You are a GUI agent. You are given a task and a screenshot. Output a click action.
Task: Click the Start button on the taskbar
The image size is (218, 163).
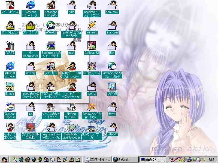pyautogui.click(x=4, y=159)
